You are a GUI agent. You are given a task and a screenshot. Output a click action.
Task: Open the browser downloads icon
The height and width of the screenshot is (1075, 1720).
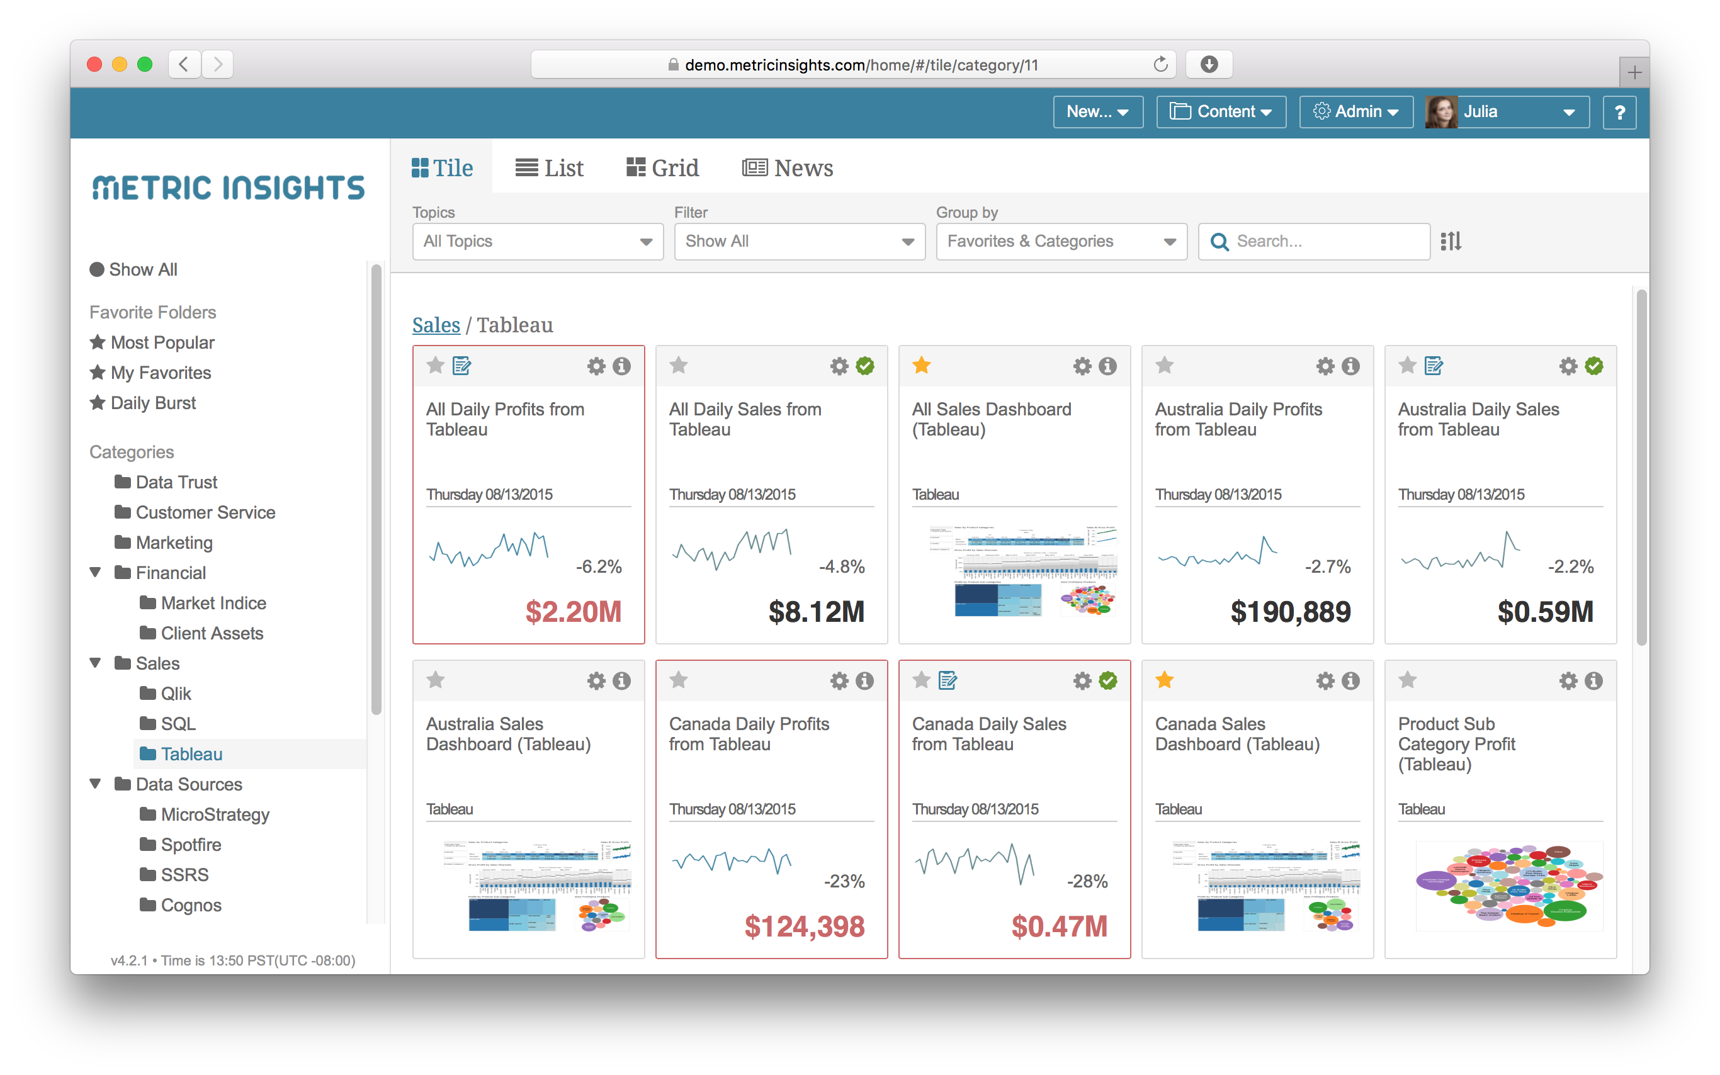click(1209, 65)
